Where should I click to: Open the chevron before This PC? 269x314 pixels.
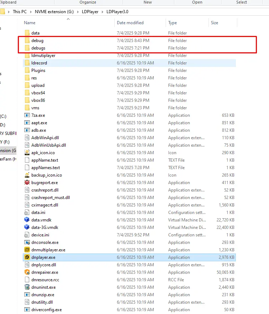[x=9, y=12]
